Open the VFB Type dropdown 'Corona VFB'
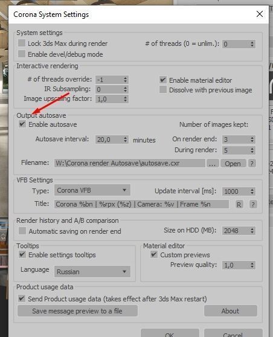This screenshot has width=273, height=337. coord(92,190)
